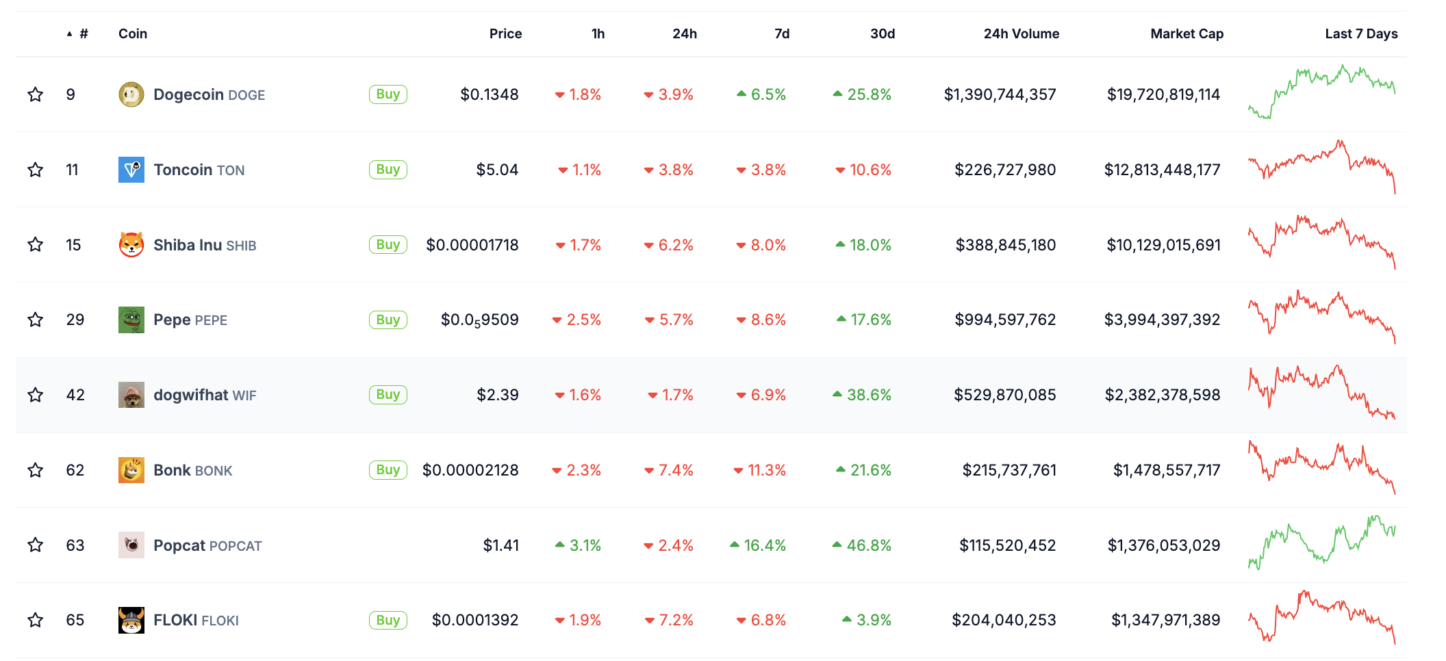Open FLOKI's 7-day sparkline chart

(1321, 617)
